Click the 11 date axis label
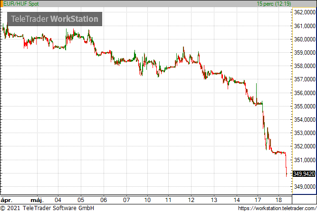The width and height of the screenshot is (317, 212). 168,200
